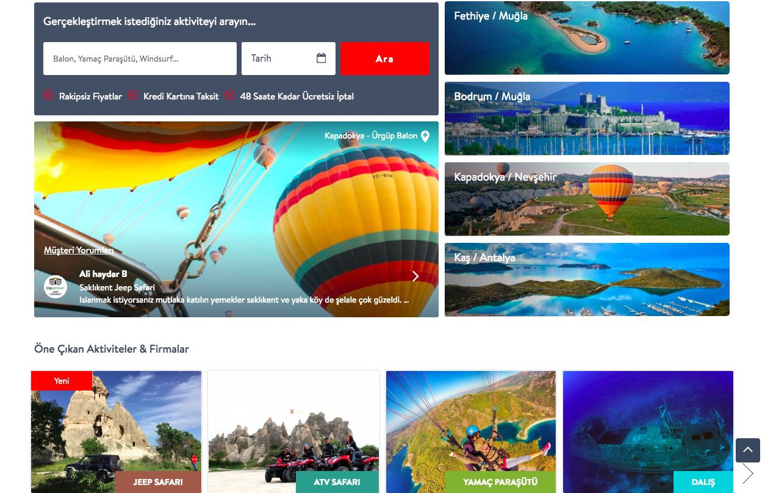Open the calendar icon in the Tarih field

tap(321, 59)
